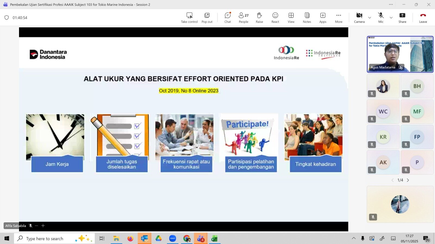The width and height of the screenshot is (435, 244).
Task: Pop out the shared content
Action: (207, 18)
